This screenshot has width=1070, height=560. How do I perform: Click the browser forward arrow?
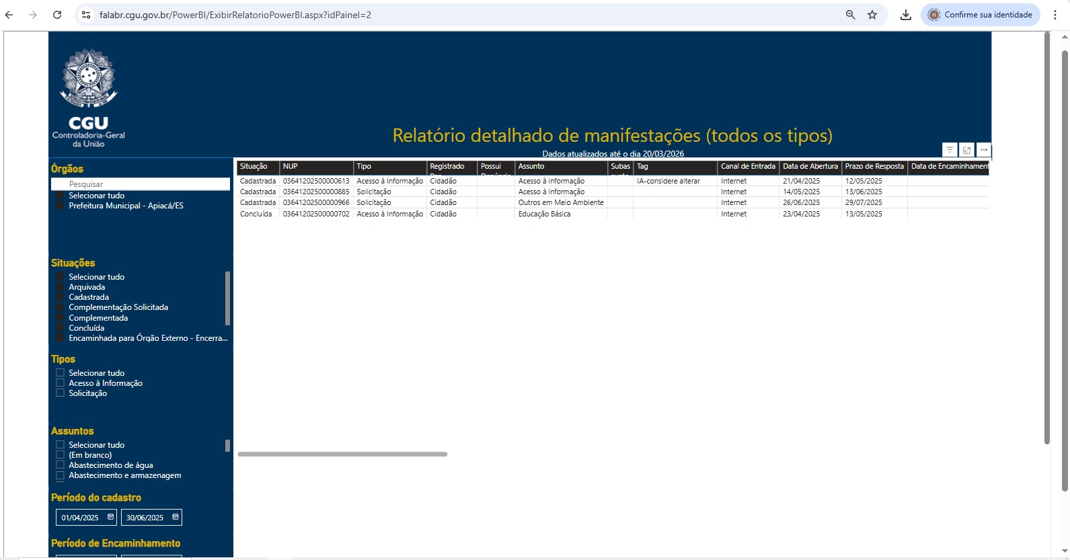pos(33,15)
